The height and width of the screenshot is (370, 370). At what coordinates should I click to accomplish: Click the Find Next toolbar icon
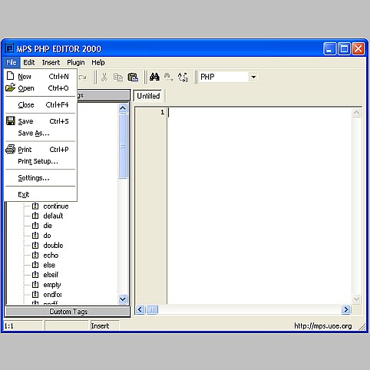(168, 77)
